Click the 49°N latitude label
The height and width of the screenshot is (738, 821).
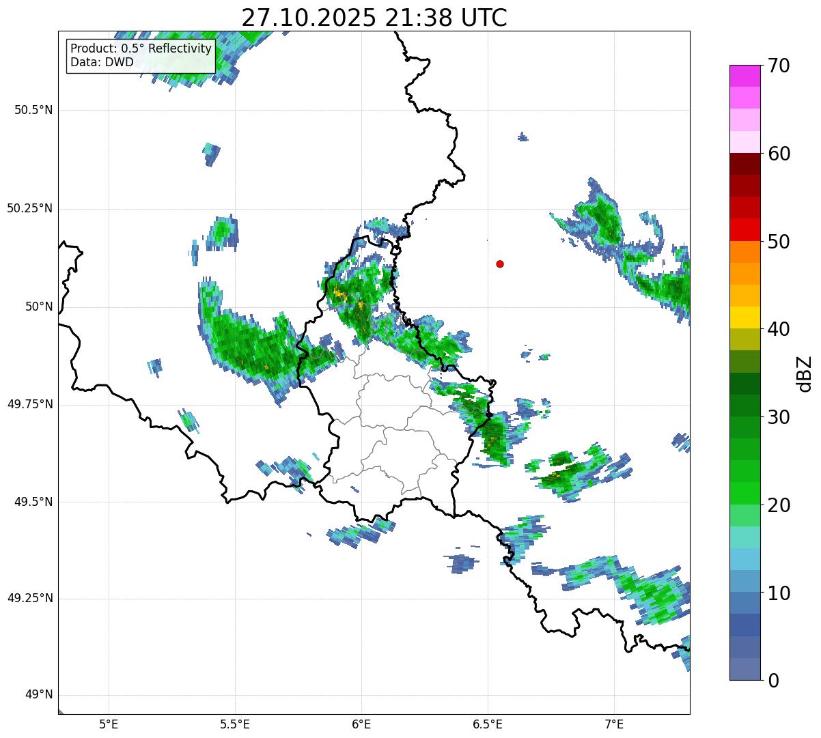pyautogui.click(x=39, y=695)
